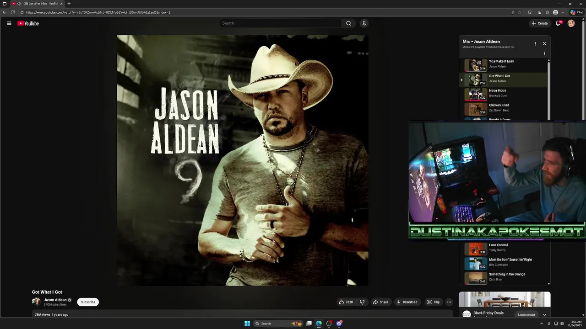Viewport: 586px width, 329px height.
Task: Click the Download button
Action: [x=407, y=302]
